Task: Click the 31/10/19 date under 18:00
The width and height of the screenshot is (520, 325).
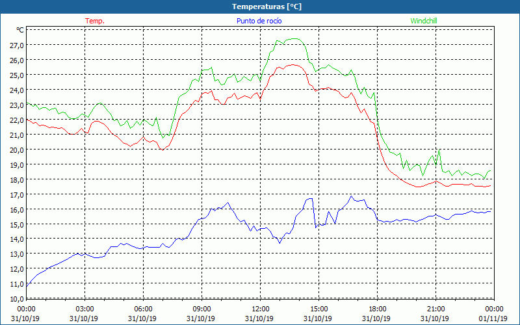Action: [x=376, y=318]
